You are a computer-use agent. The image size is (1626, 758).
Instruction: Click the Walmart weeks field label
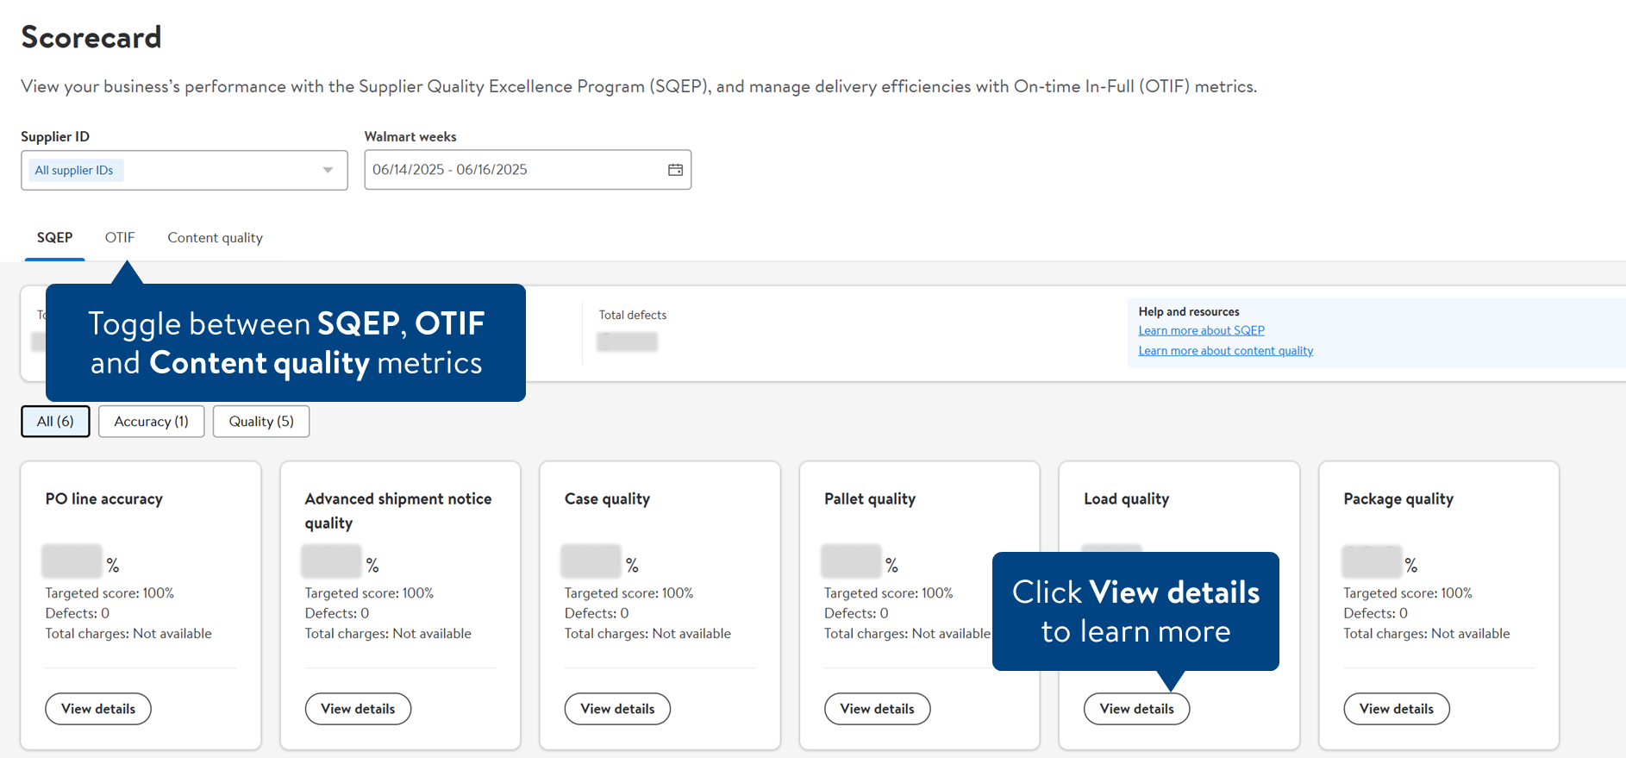410,136
